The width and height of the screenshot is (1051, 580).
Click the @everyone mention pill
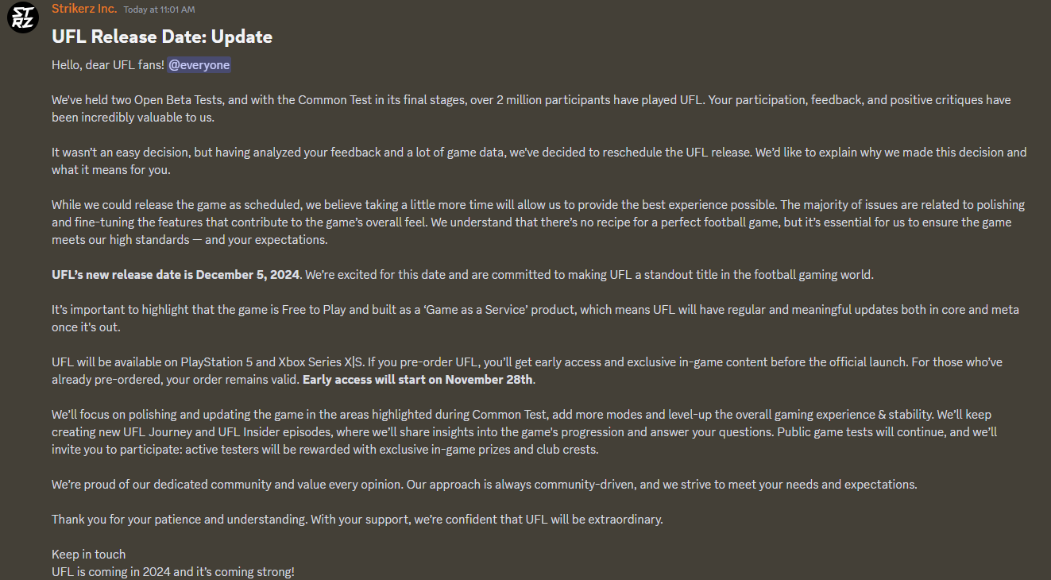coord(199,64)
